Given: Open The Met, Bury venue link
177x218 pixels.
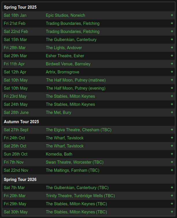Looking at the screenshot, I should click(x=59, y=112).
